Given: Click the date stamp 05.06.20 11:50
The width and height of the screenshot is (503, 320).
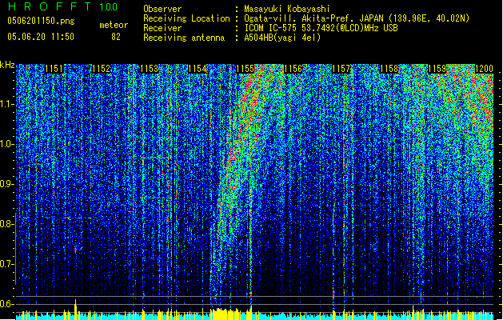Looking at the screenshot, I should (x=41, y=37).
